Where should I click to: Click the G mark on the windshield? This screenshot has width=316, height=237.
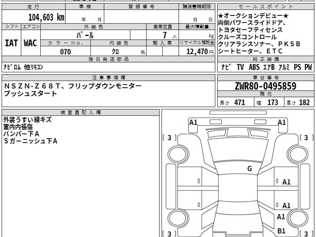[x=250, y=169]
